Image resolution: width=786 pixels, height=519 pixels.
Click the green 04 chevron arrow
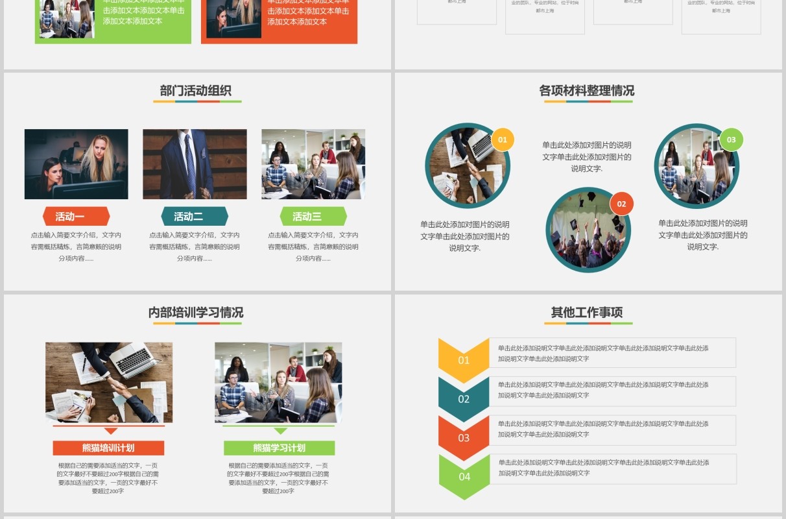point(464,476)
